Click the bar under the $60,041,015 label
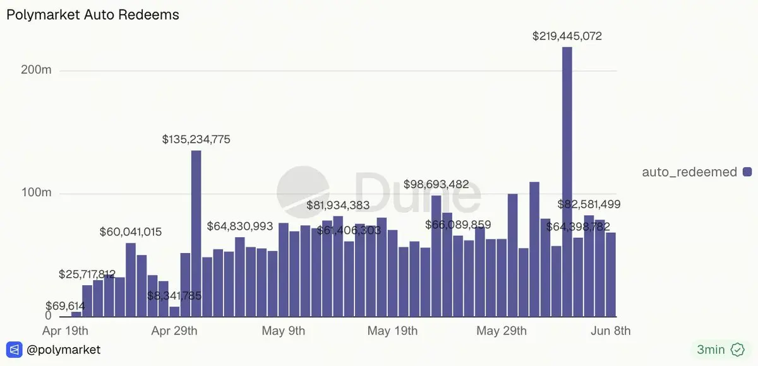Image resolution: width=758 pixels, height=366 pixels. 131,280
